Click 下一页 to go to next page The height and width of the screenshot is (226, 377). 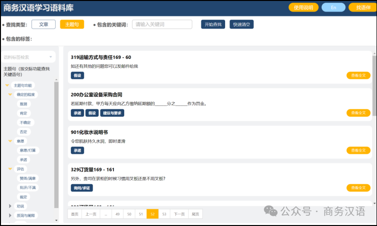coord(180,214)
